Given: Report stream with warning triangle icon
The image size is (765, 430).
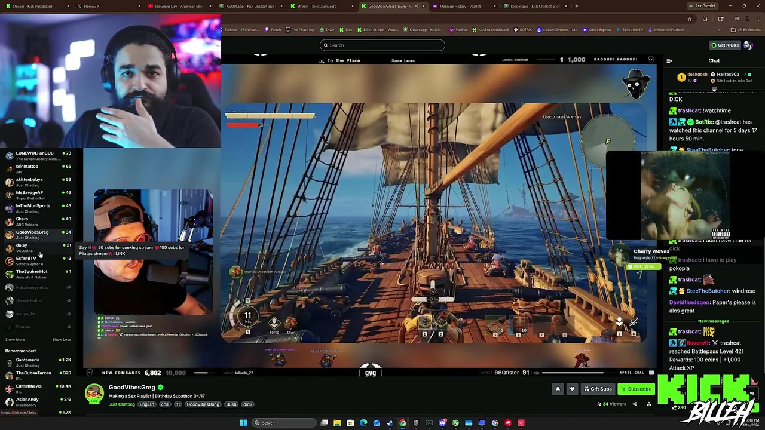Looking at the screenshot, I should click(649, 404).
